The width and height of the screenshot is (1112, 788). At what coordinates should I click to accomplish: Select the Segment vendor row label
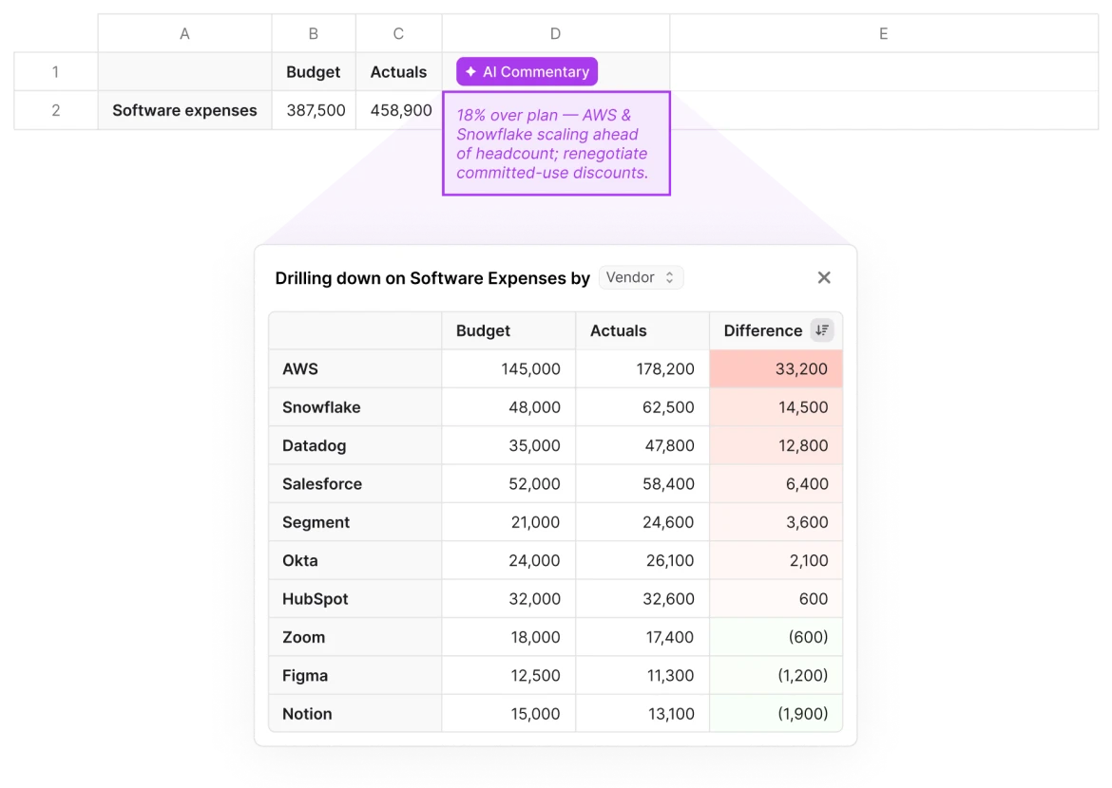pos(355,521)
